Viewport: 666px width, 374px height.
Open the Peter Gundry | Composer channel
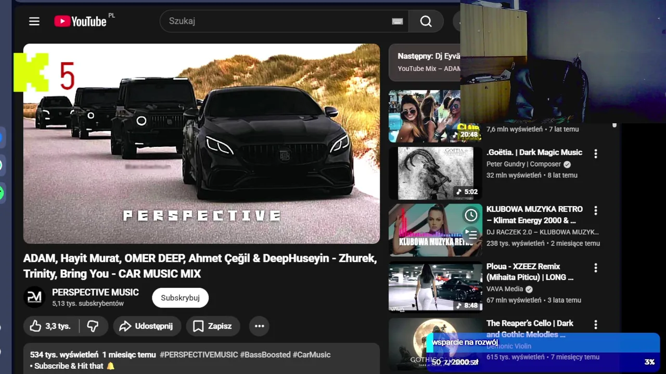pyautogui.click(x=524, y=164)
